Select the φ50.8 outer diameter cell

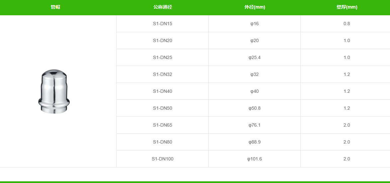[254, 108]
